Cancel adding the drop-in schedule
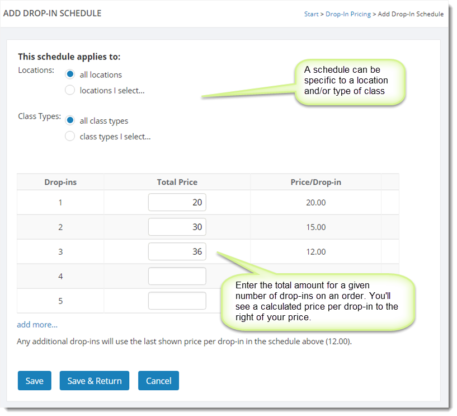457x416 pixels. [158, 381]
